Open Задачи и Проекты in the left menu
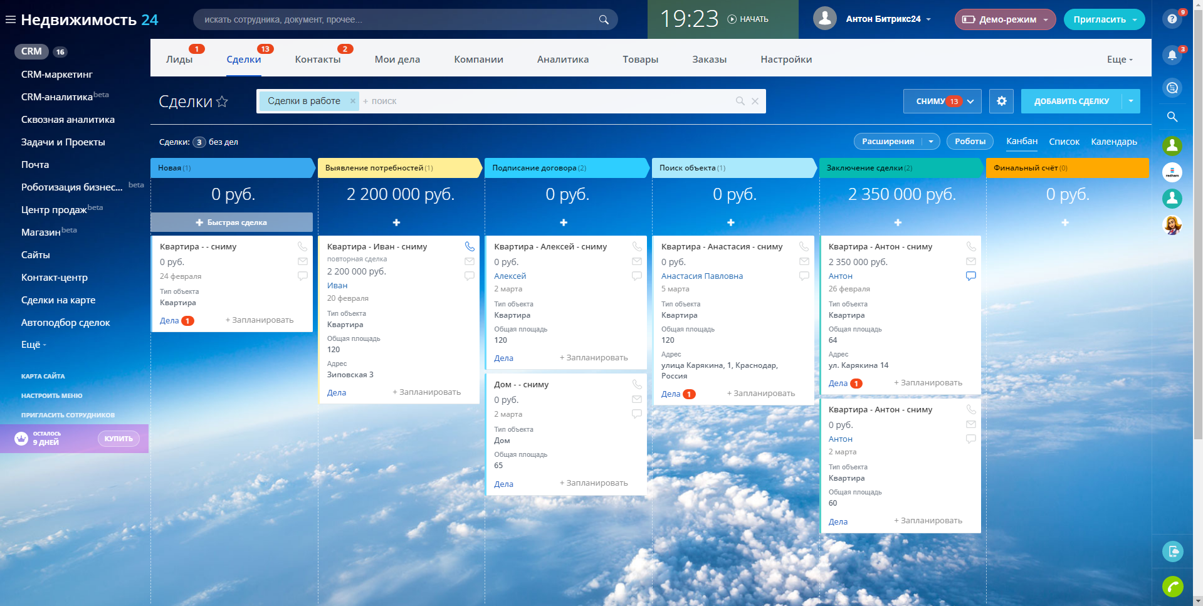This screenshot has height=606, width=1203. coord(63,142)
